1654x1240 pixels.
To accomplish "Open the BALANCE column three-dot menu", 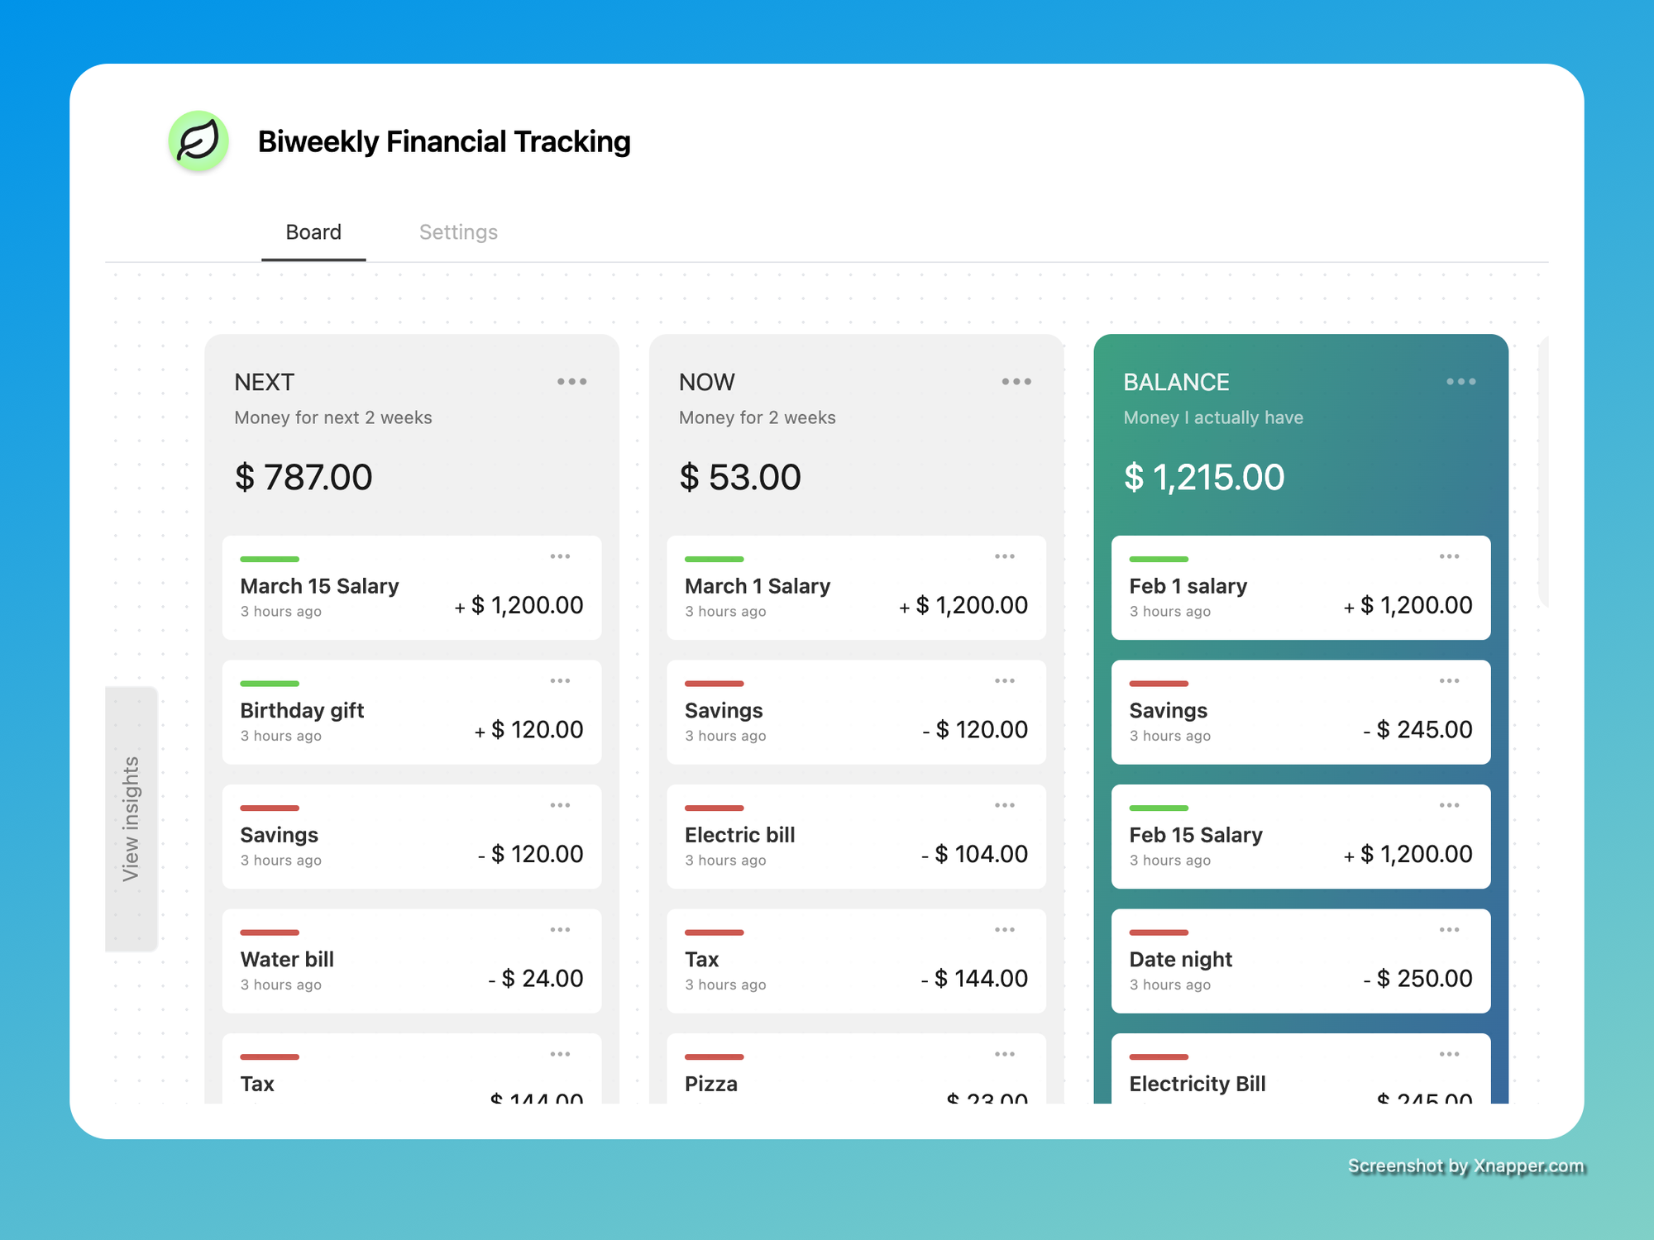I will coord(1460,382).
